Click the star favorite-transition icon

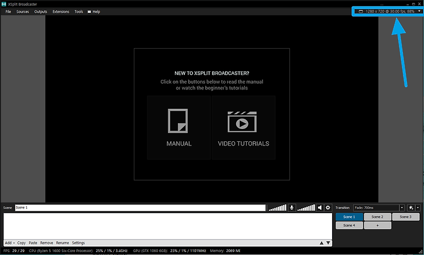pyautogui.click(x=411, y=208)
